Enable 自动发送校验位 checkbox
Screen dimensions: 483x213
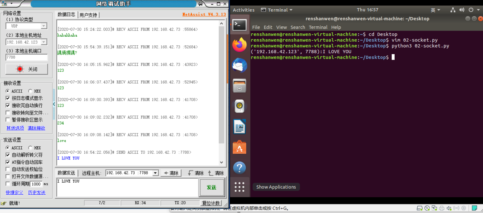pos(8,169)
